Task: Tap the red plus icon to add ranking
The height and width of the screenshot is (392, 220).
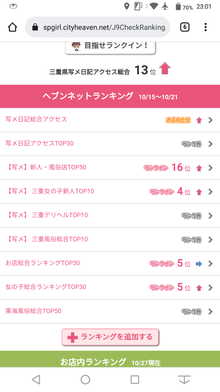Action: [x=72, y=337]
